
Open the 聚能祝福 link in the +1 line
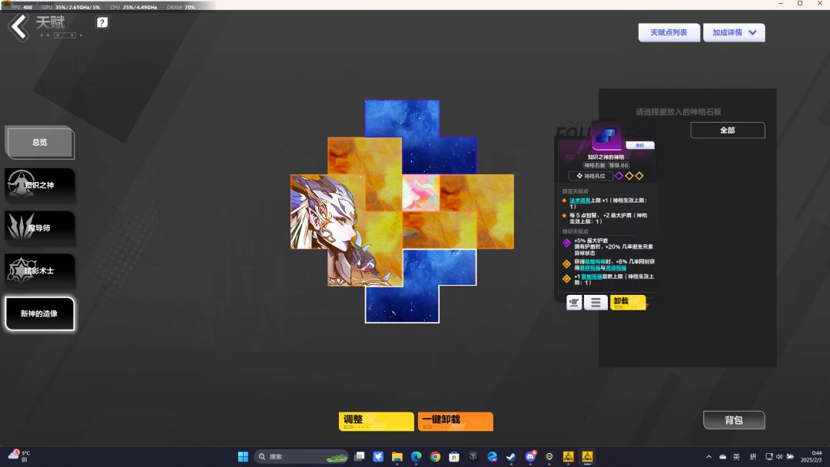(x=591, y=277)
